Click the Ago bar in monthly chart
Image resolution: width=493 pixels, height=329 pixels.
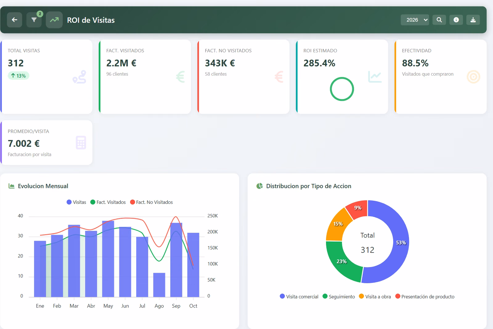pos(159,285)
